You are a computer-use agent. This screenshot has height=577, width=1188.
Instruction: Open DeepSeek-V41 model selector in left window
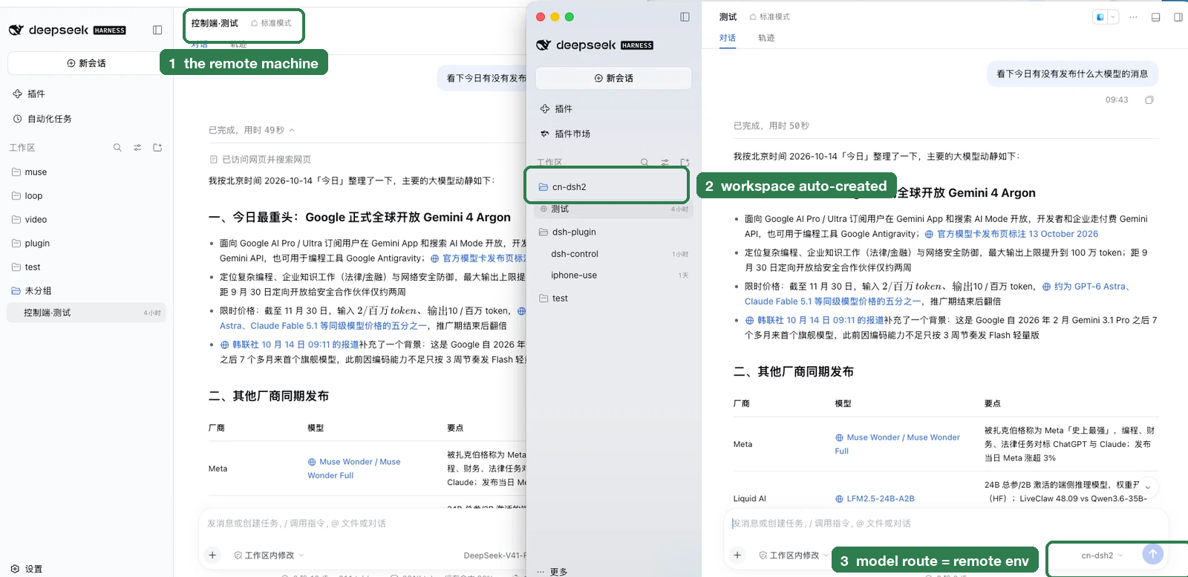495,555
